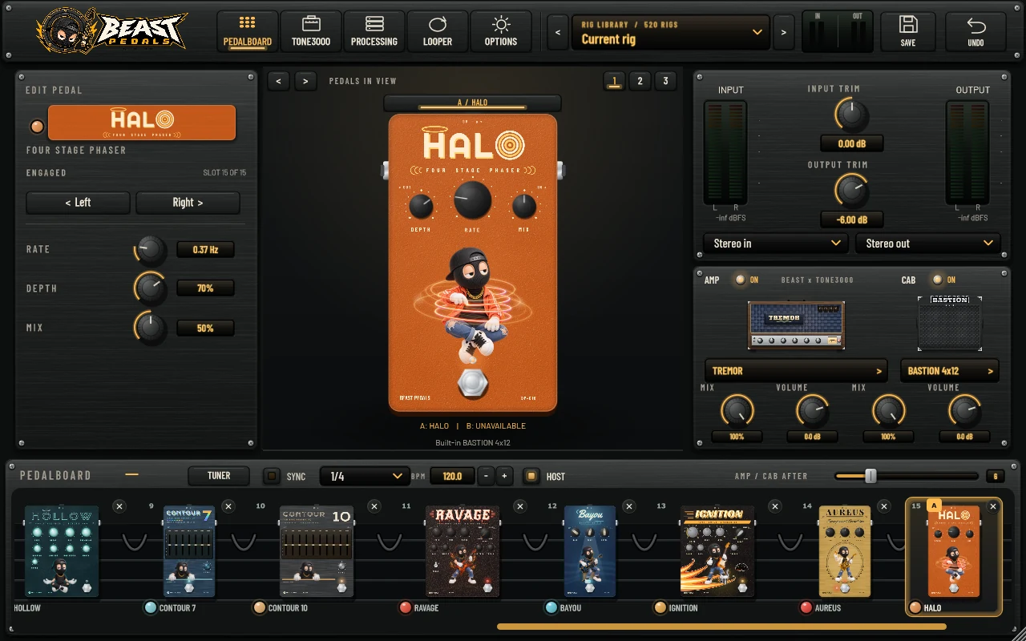This screenshot has height=641, width=1026.
Task: Remove the AUREUS pedal from the board
Action: pyautogui.click(x=884, y=506)
